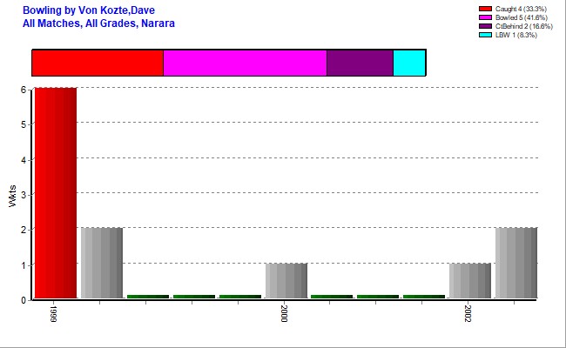566x348 pixels.
Task: Click the 2002 x-axis label
Action: coord(468,314)
